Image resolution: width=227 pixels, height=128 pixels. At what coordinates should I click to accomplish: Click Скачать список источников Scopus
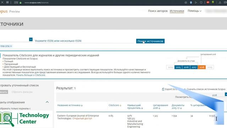pyautogui.click(x=206, y=89)
